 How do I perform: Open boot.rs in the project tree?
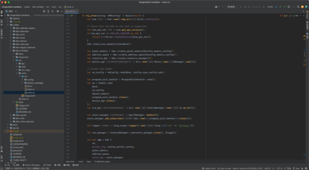pos(31,90)
